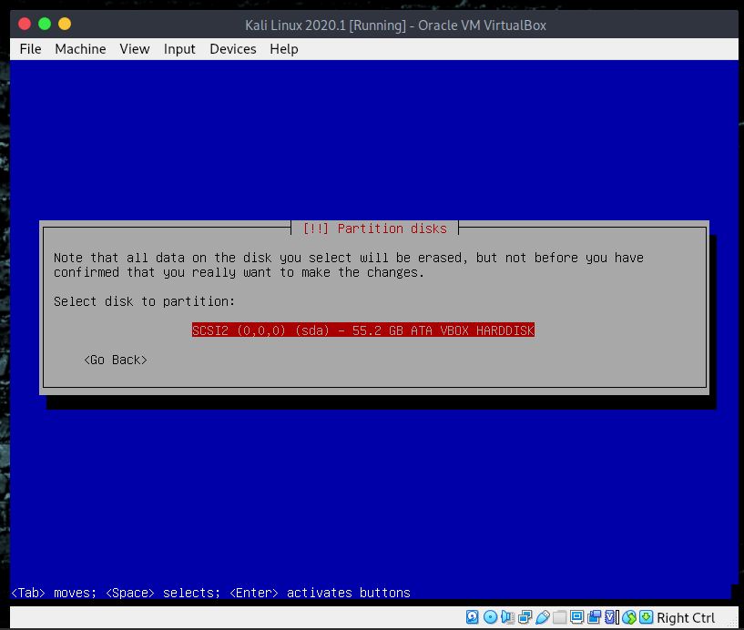
Task: Click the CPU virtualization status icon
Action: point(611,616)
